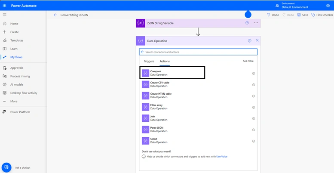Go back using the arrow beside ConvertStringToJSON
334x173 pixels.
pos(55,15)
